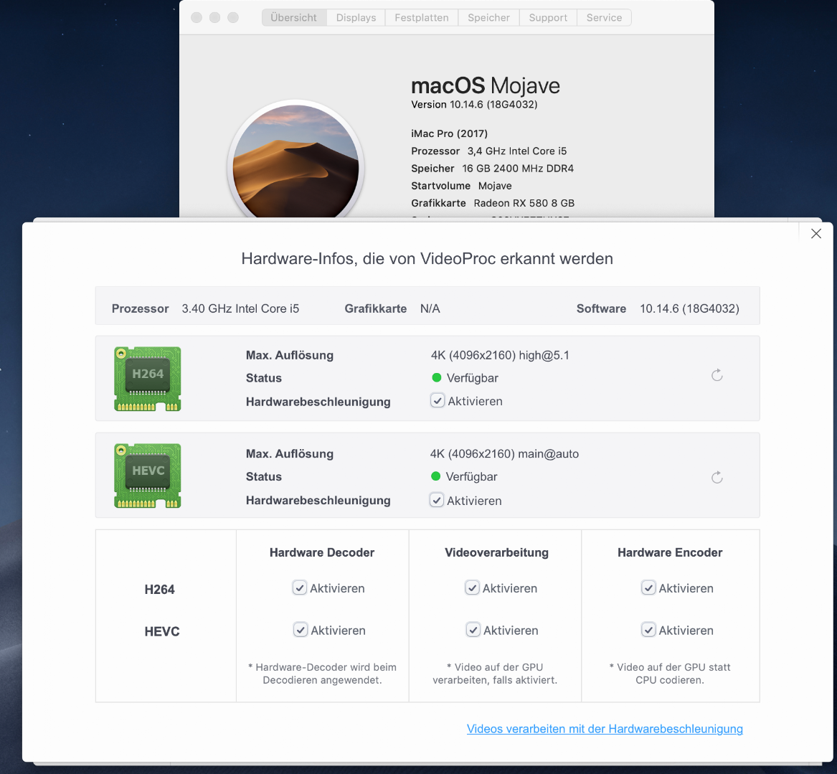
Task: Open the Übersicht tab in About This Mac
Action: click(x=294, y=18)
